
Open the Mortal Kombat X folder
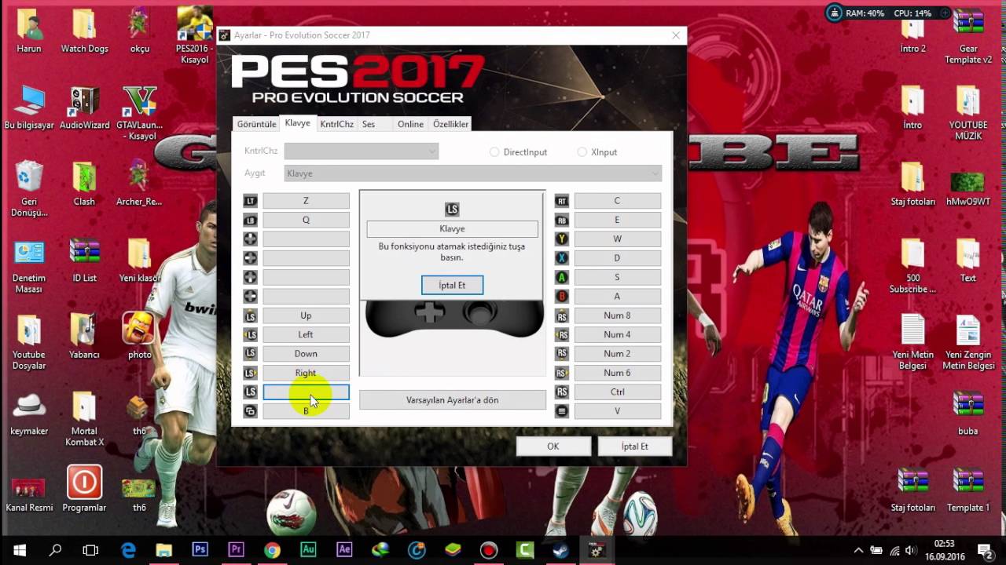pos(84,419)
